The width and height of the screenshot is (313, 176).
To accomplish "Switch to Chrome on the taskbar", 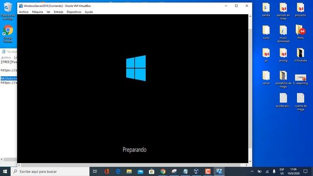I will tap(163, 172).
